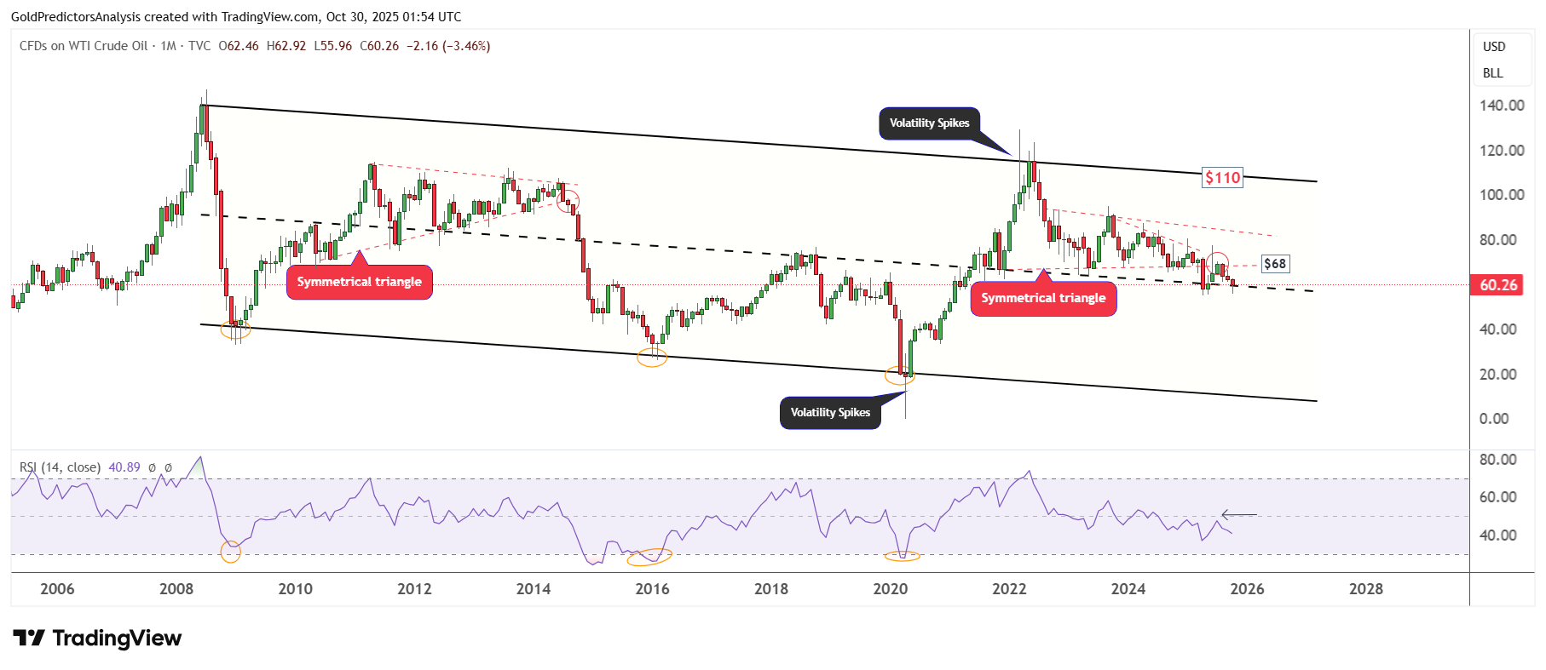
Task: Click the red 60.26 current price tag
Action: [x=1498, y=285]
